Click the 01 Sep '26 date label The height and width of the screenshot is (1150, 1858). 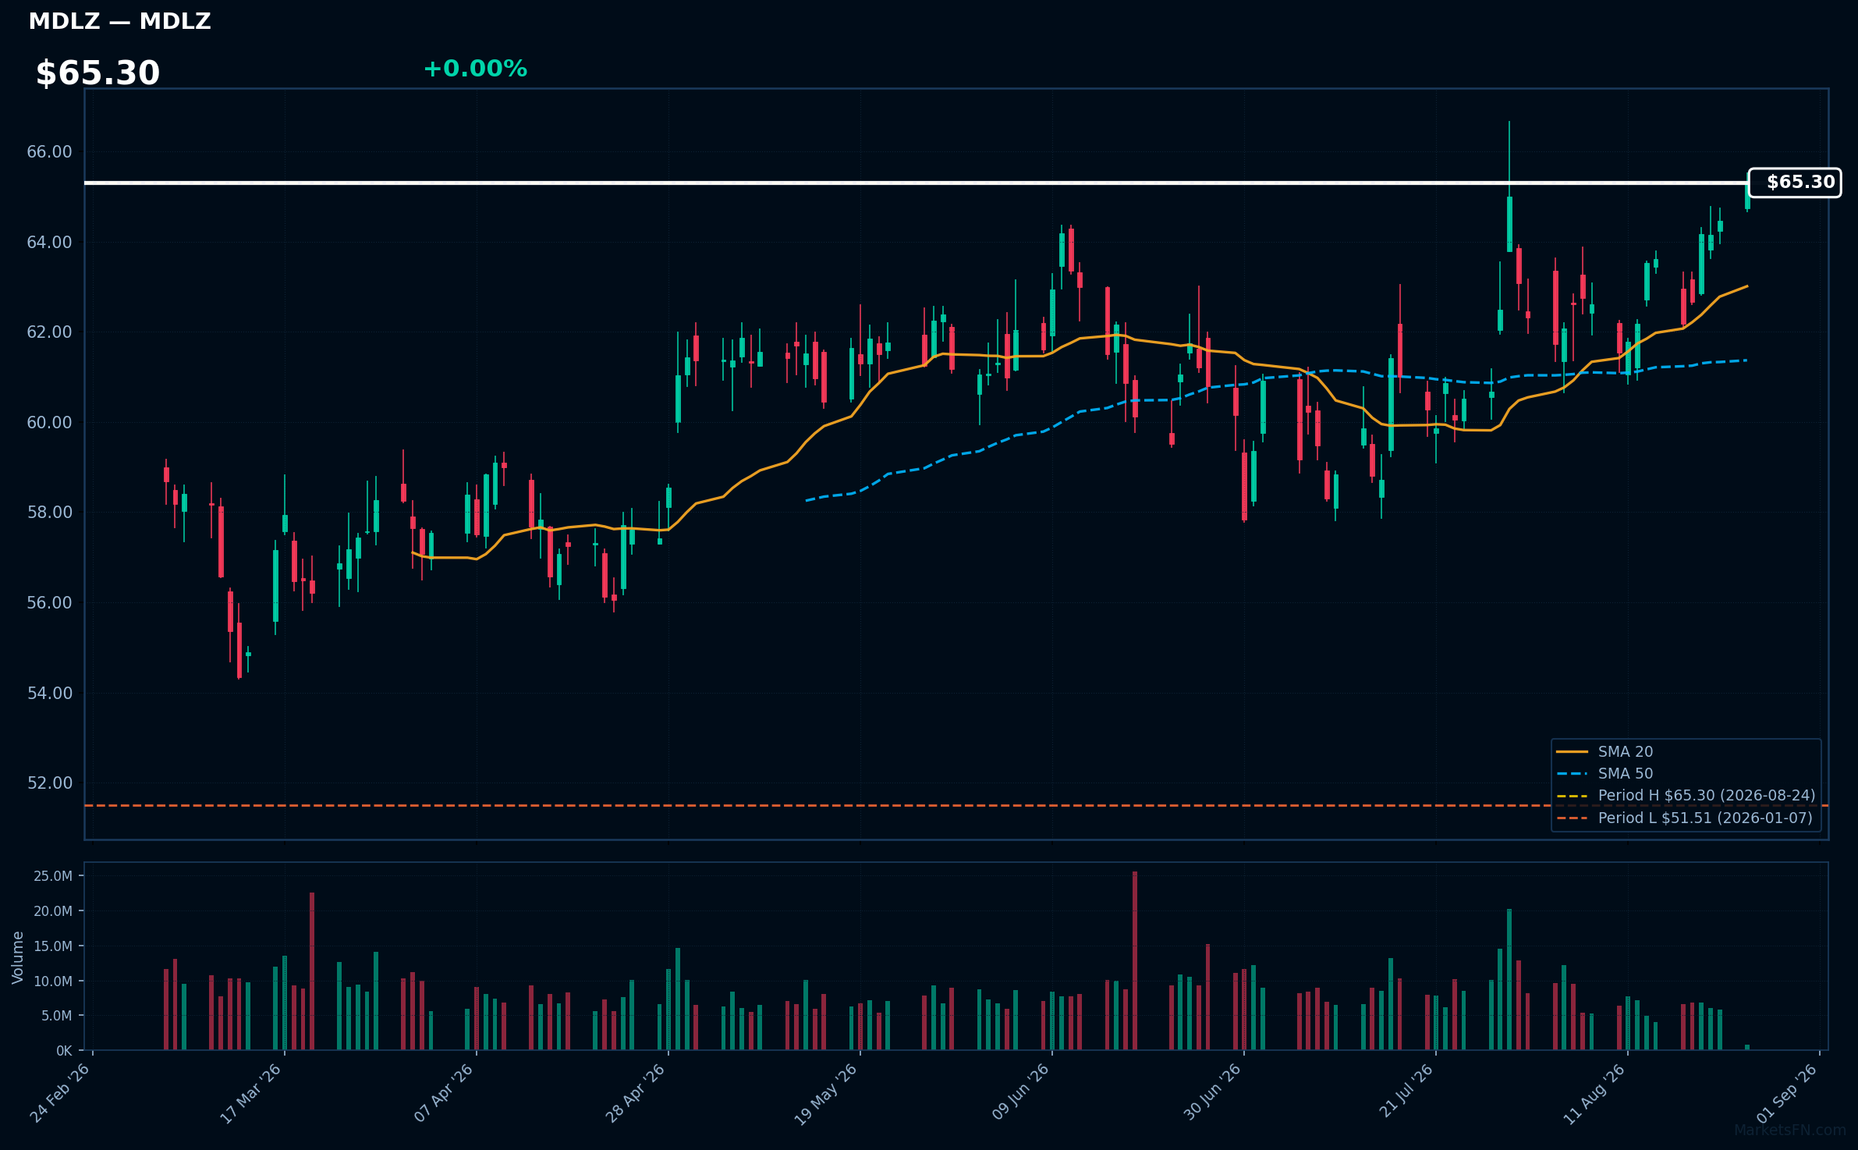pos(1787,1093)
